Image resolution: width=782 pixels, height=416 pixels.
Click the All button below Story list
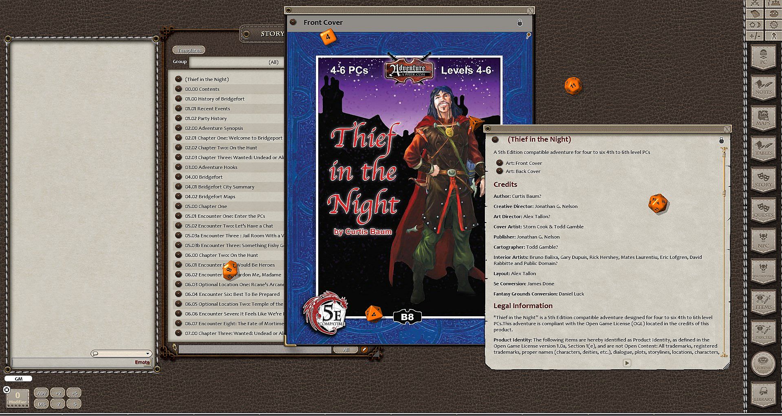click(346, 350)
